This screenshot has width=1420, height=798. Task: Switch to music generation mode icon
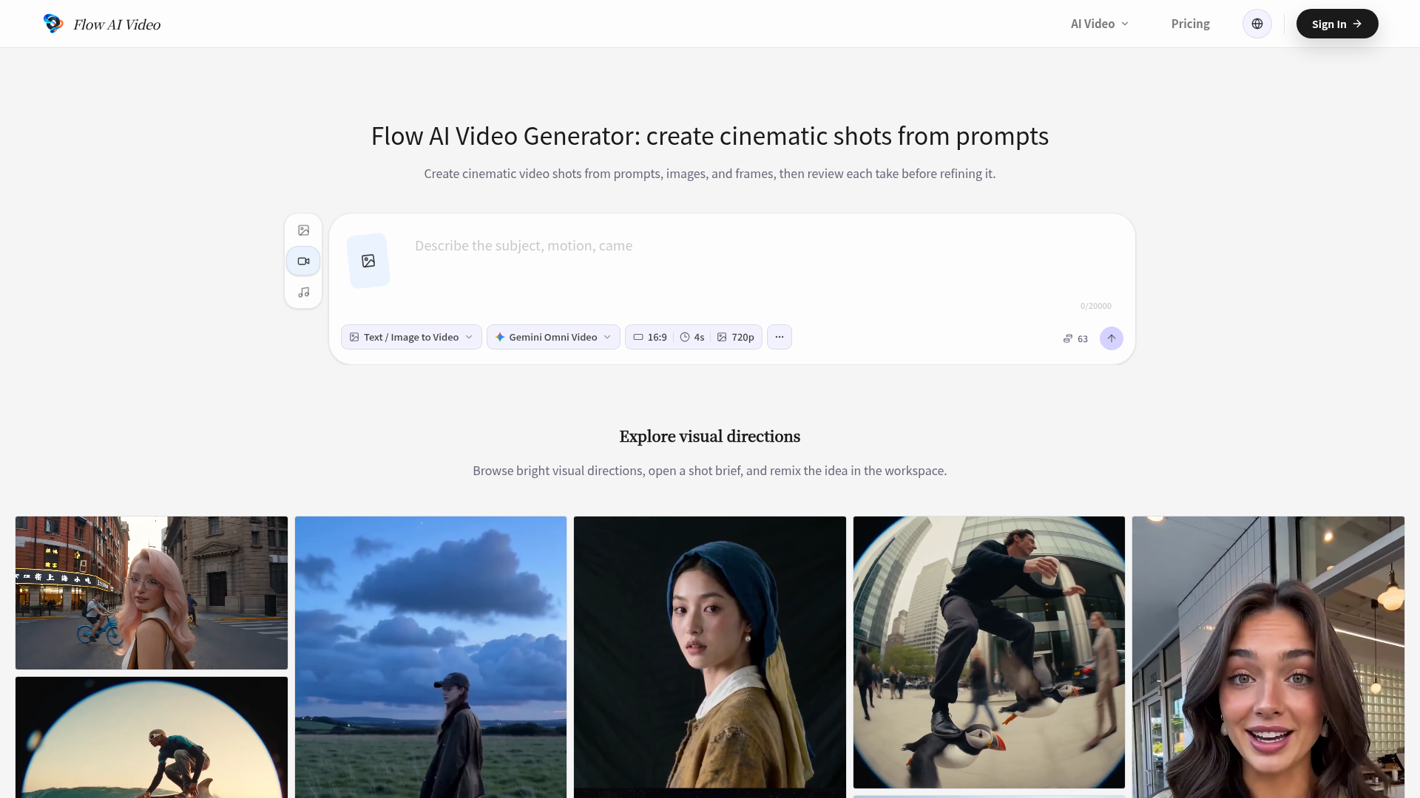(303, 293)
